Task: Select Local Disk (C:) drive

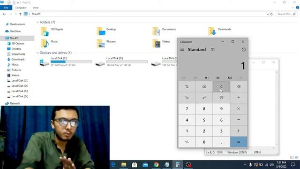Action: [x=66, y=61]
